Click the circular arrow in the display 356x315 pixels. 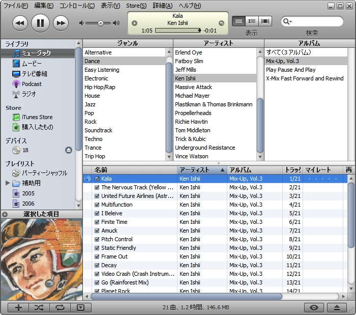click(221, 23)
